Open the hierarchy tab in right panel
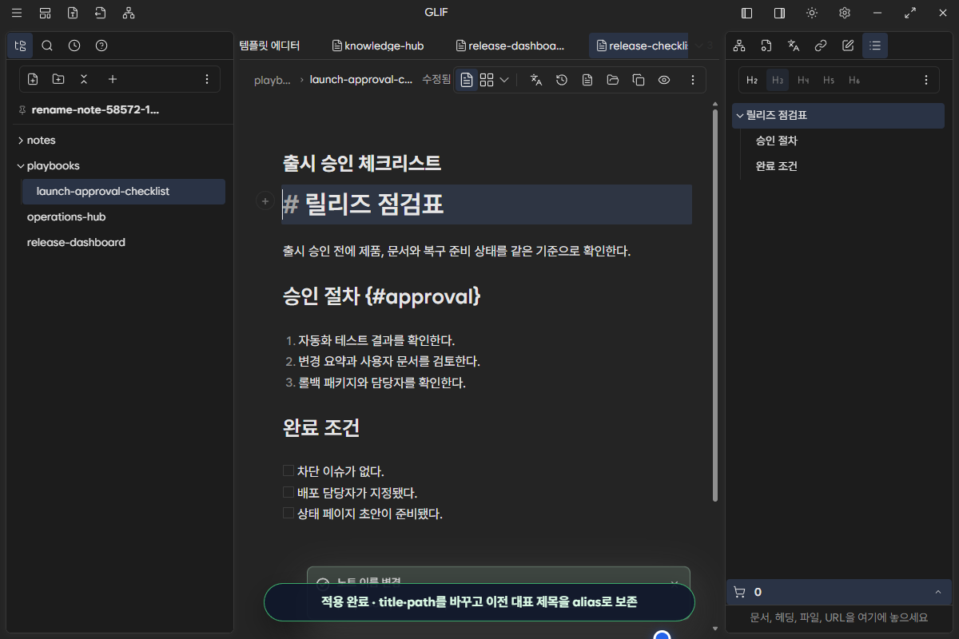Screen dimensions: 959x639 point(739,46)
